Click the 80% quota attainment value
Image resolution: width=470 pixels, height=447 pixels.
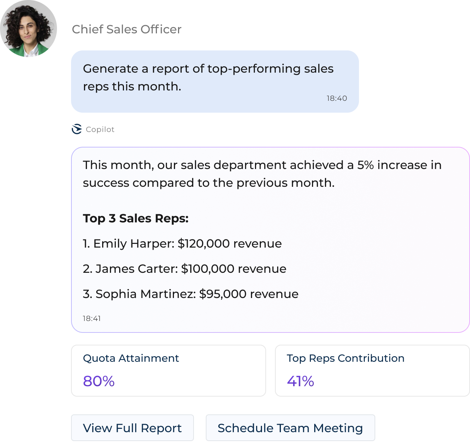98,381
